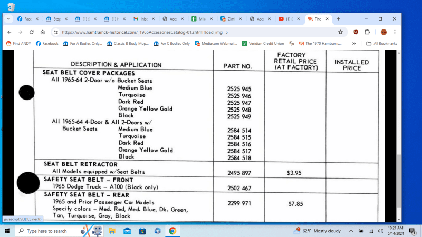Open the network status icon

point(371,231)
